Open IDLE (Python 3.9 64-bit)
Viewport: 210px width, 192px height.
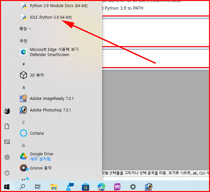[46, 17]
